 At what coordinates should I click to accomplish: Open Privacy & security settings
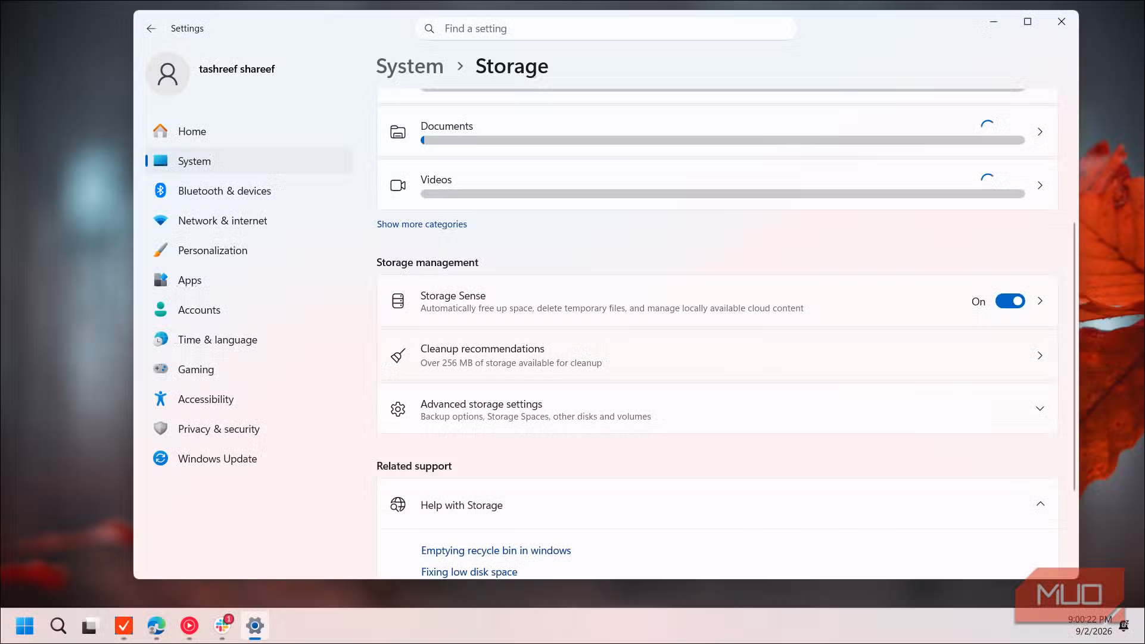tap(248, 429)
